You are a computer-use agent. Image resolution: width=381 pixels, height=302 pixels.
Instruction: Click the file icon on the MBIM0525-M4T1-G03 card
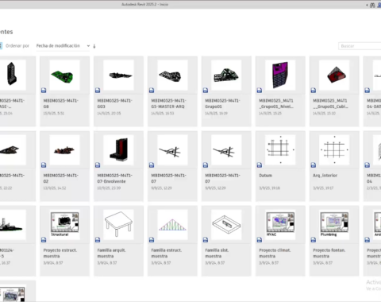[98, 91]
